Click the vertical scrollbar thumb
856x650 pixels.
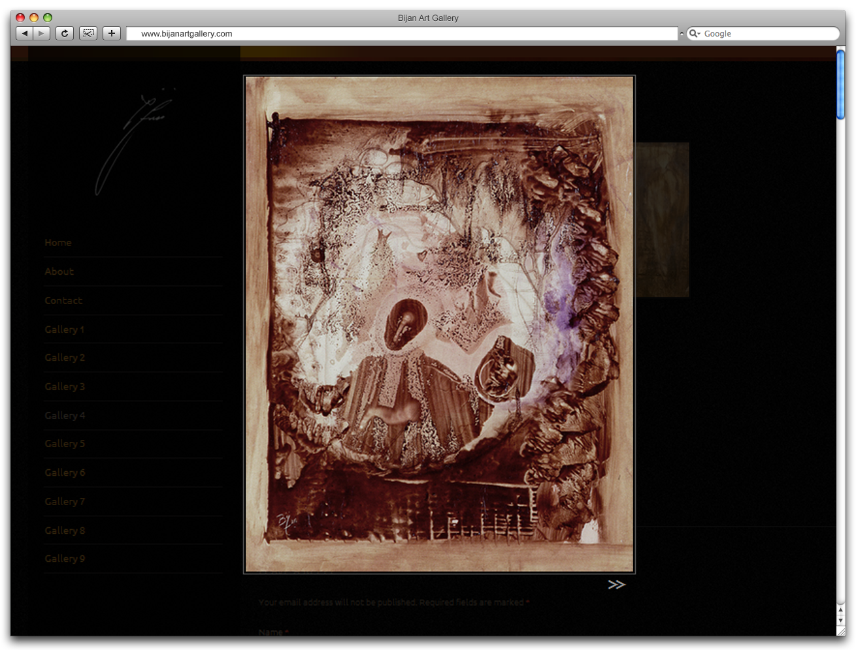841,84
